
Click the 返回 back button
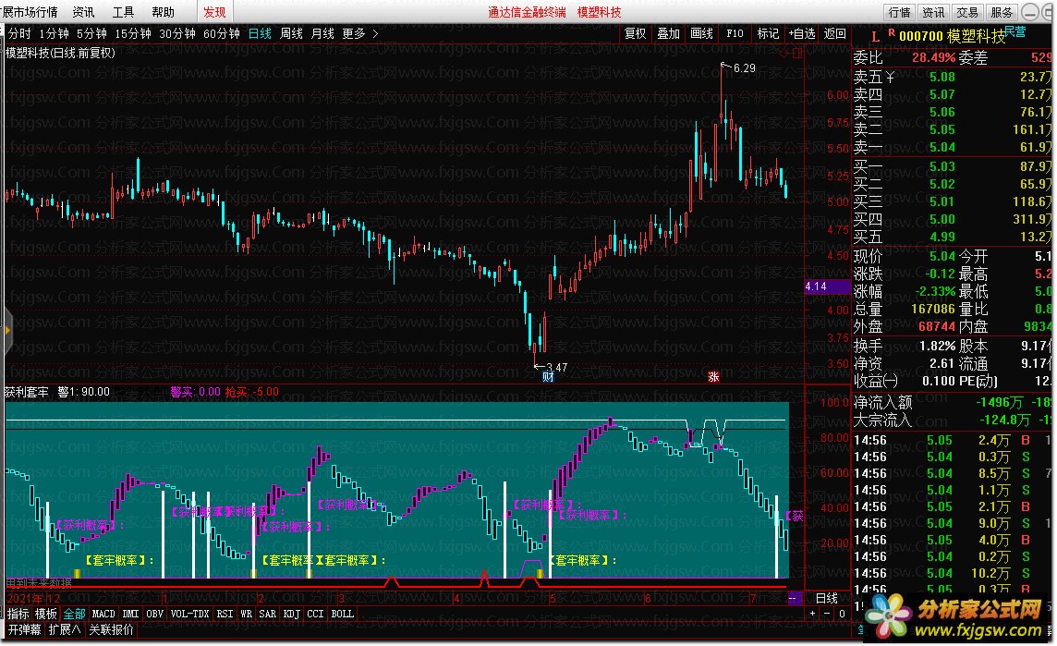pyautogui.click(x=834, y=33)
